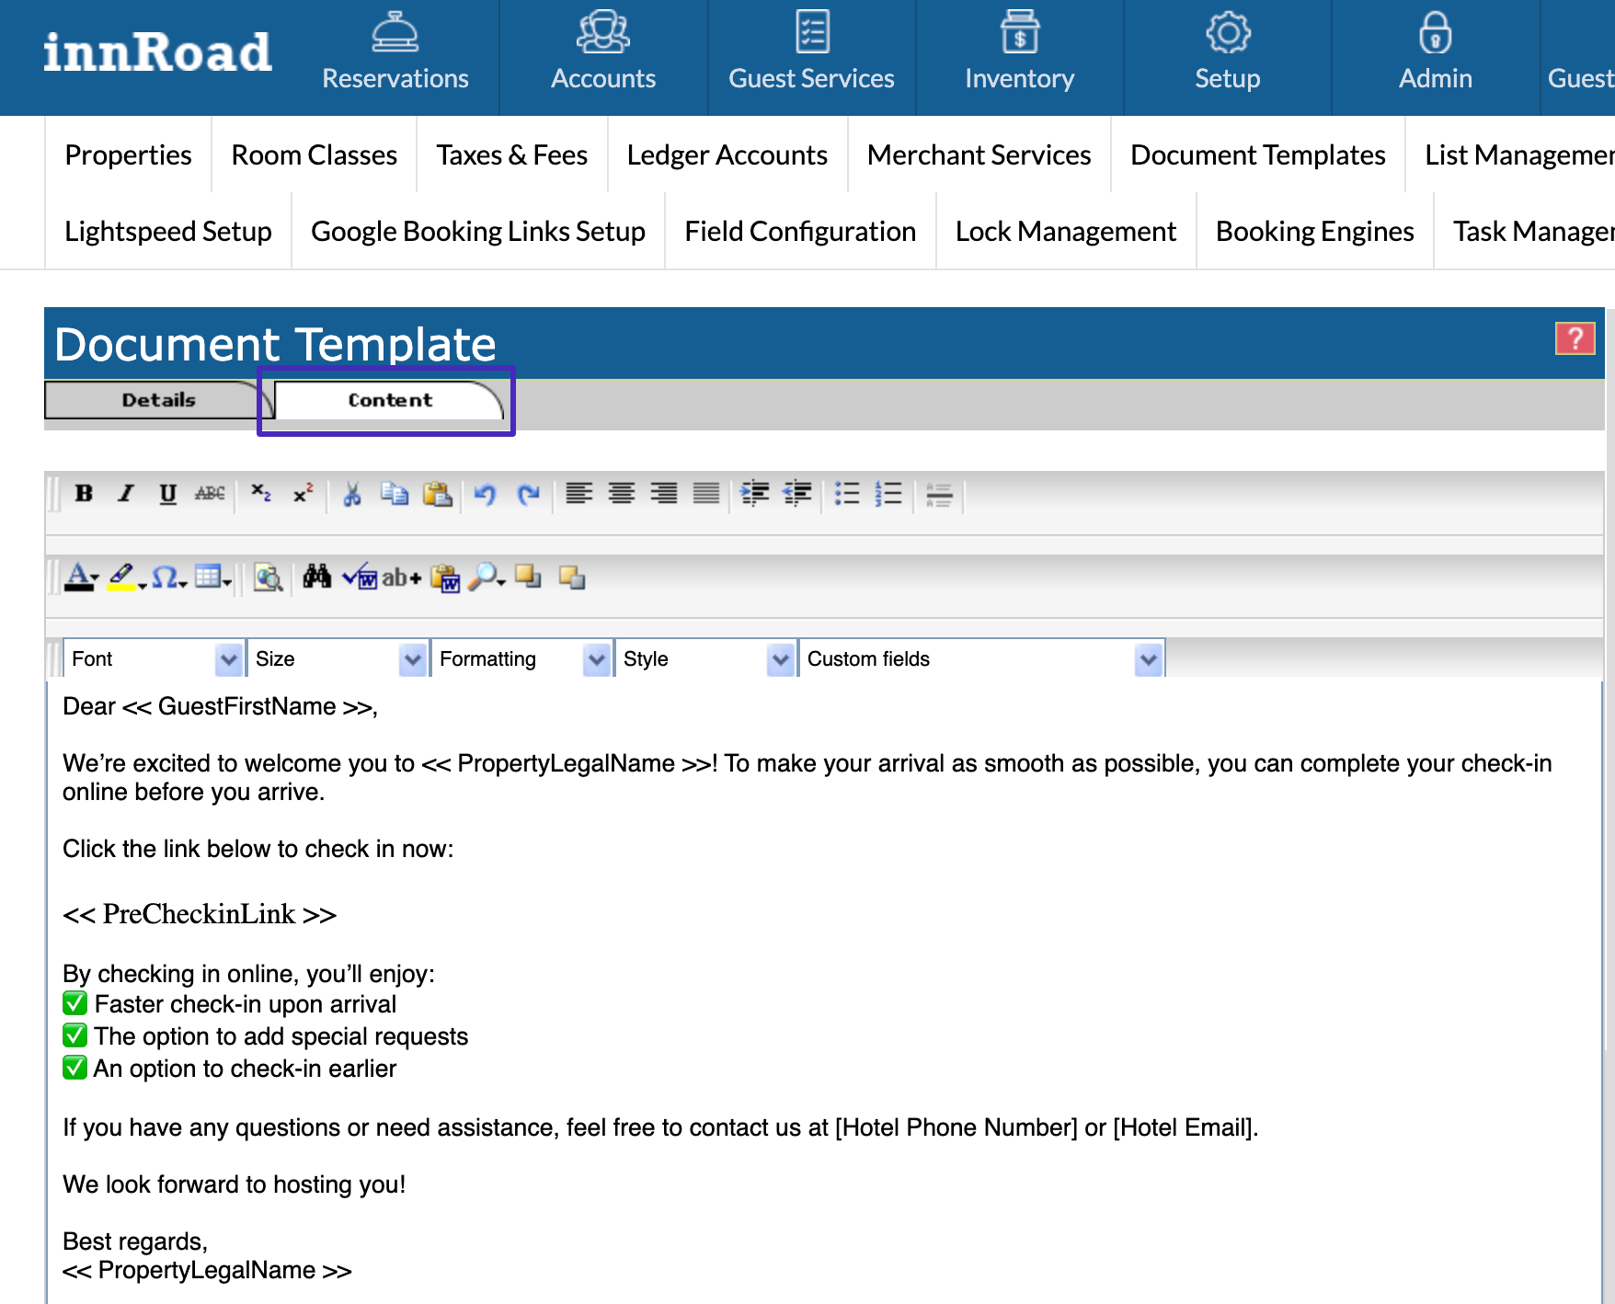Insert a bulleted list

pyautogui.click(x=846, y=494)
